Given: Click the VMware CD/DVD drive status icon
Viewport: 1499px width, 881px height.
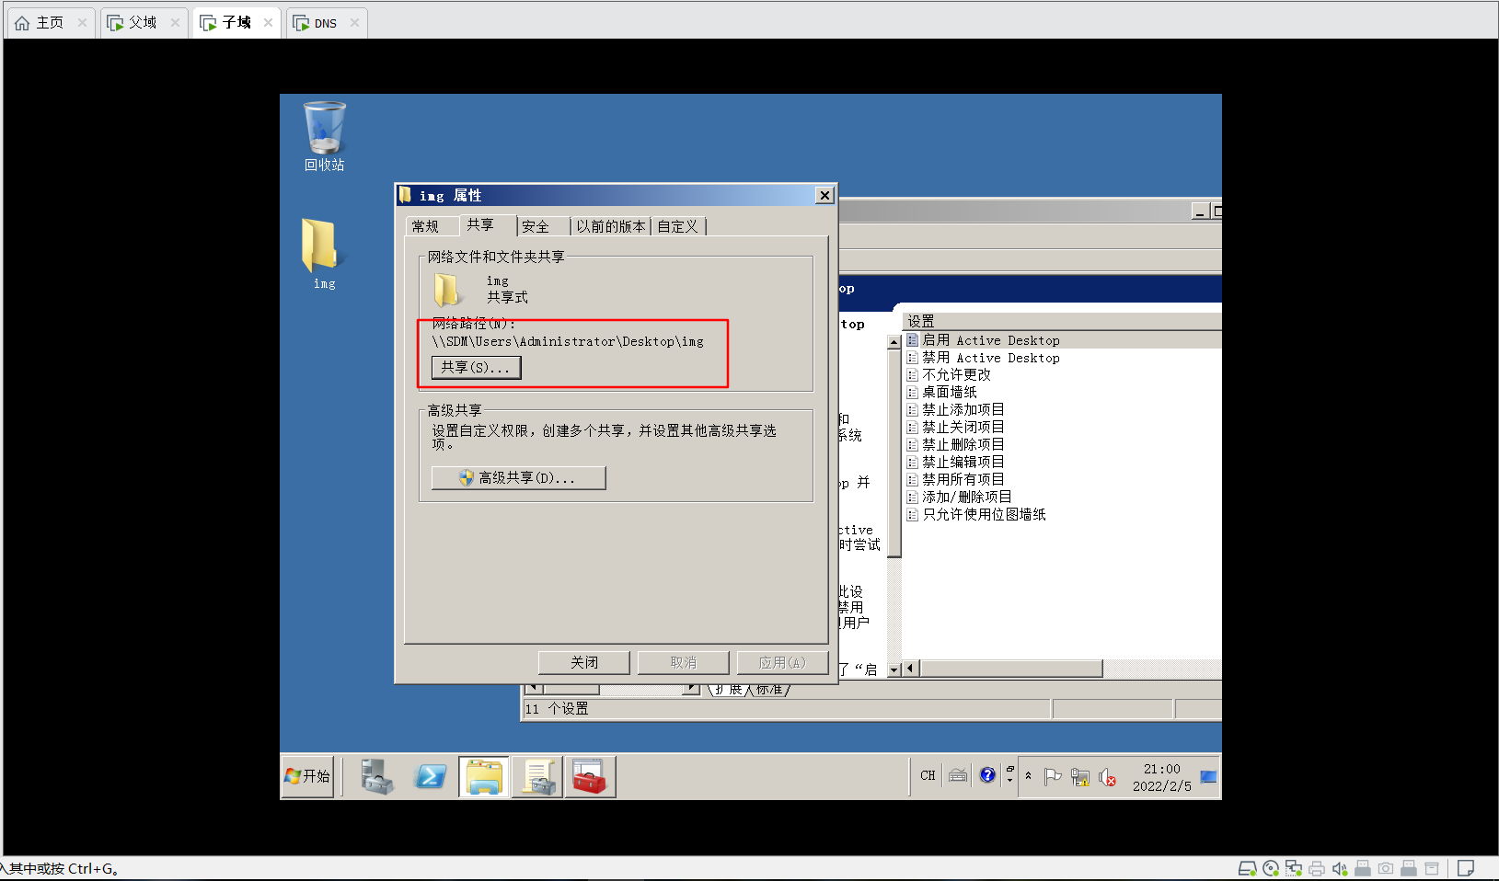Looking at the screenshot, I should click(x=1271, y=868).
